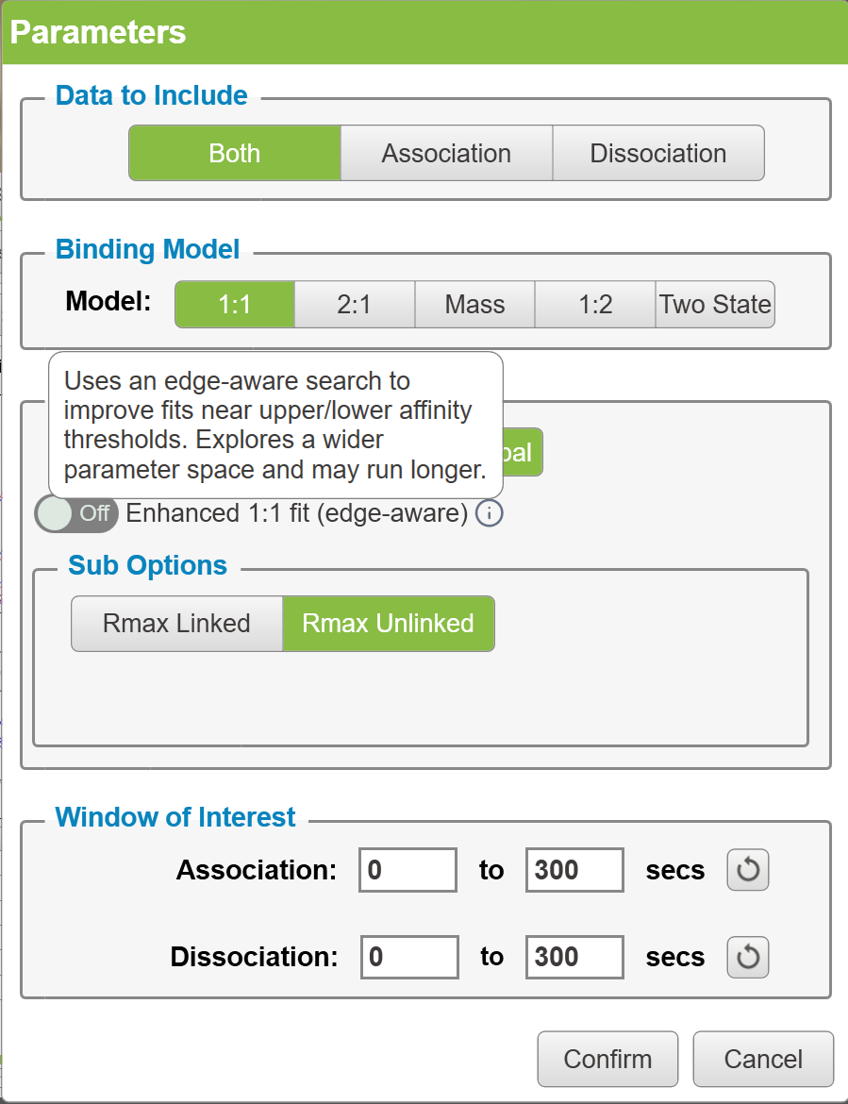The width and height of the screenshot is (848, 1104).
Task: Select the 1:1 binding model
Action: (x=235, y=304)
